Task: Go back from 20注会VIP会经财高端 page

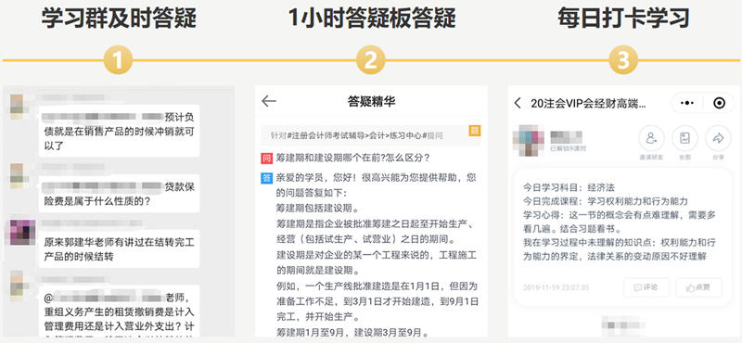Action: point(518,103)
